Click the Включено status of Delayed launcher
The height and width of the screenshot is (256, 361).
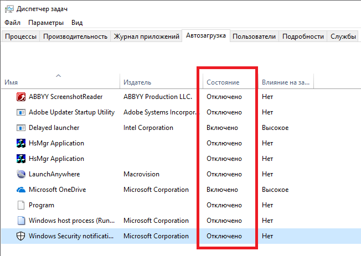pos(222,128)
